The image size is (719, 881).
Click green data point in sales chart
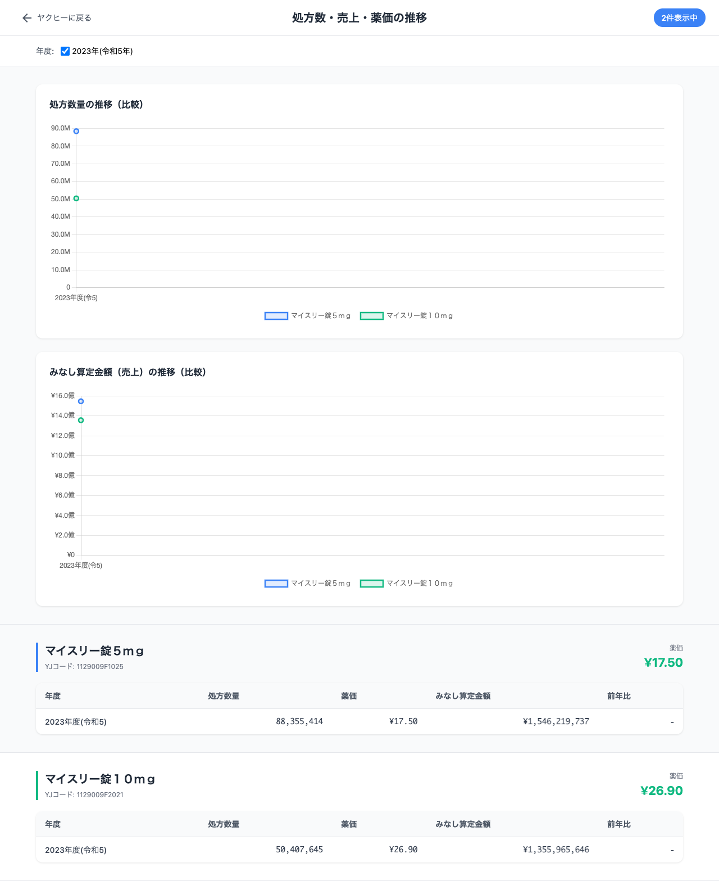pyautogui.click(x=81, y=421)
